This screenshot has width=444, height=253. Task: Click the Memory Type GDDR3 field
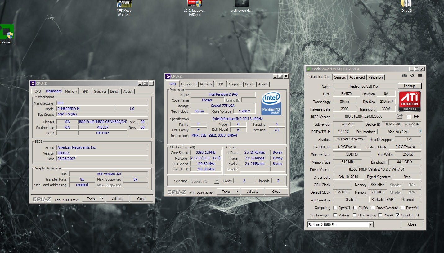pos(352,154)
